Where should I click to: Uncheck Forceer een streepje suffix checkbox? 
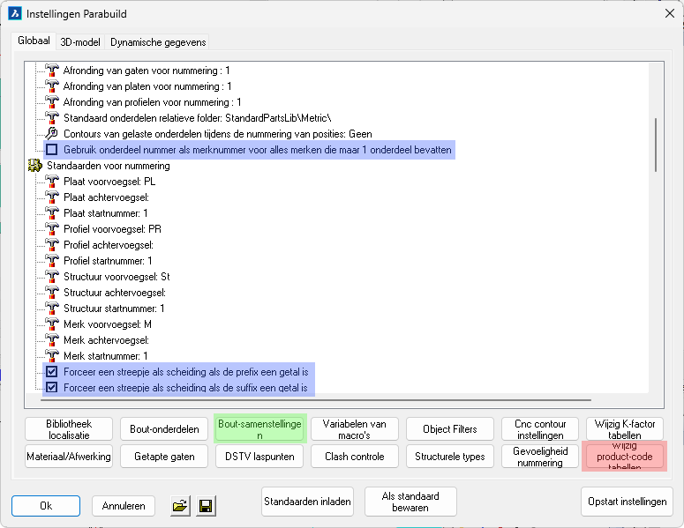pyautogui.click(x=51, y=388)
